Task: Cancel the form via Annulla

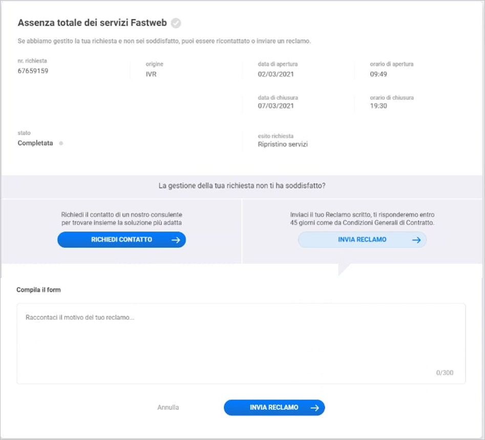Action: [168, 408]
